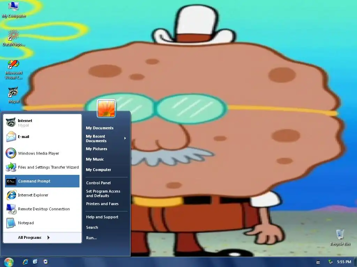Launch Media Player from quick launch
Image resolution: width=357 pixels, height=267 pixels.
pyautogui.click(x=46, y=262)
